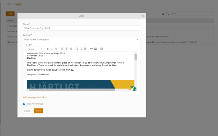
Task: Align body text to the left
Action: (x=62, y=49)
